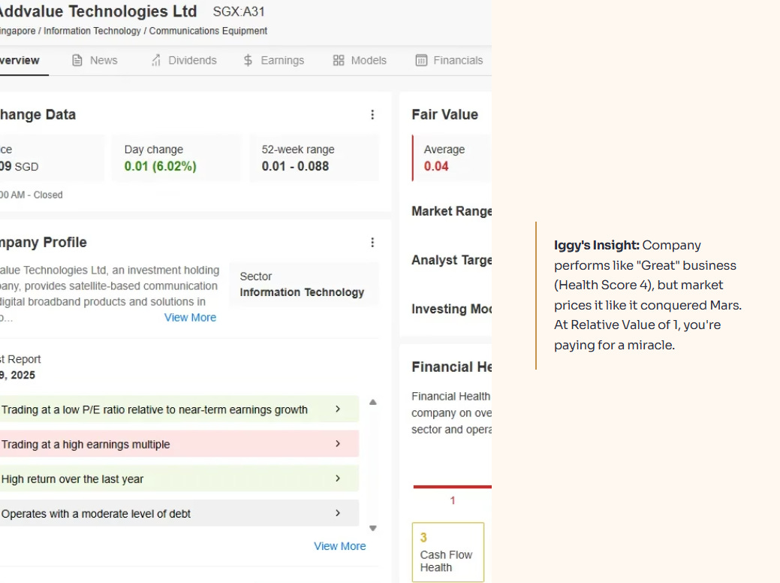
Task: Click Communications Equipment breadcrumb link
Action: tap(208, 31)
